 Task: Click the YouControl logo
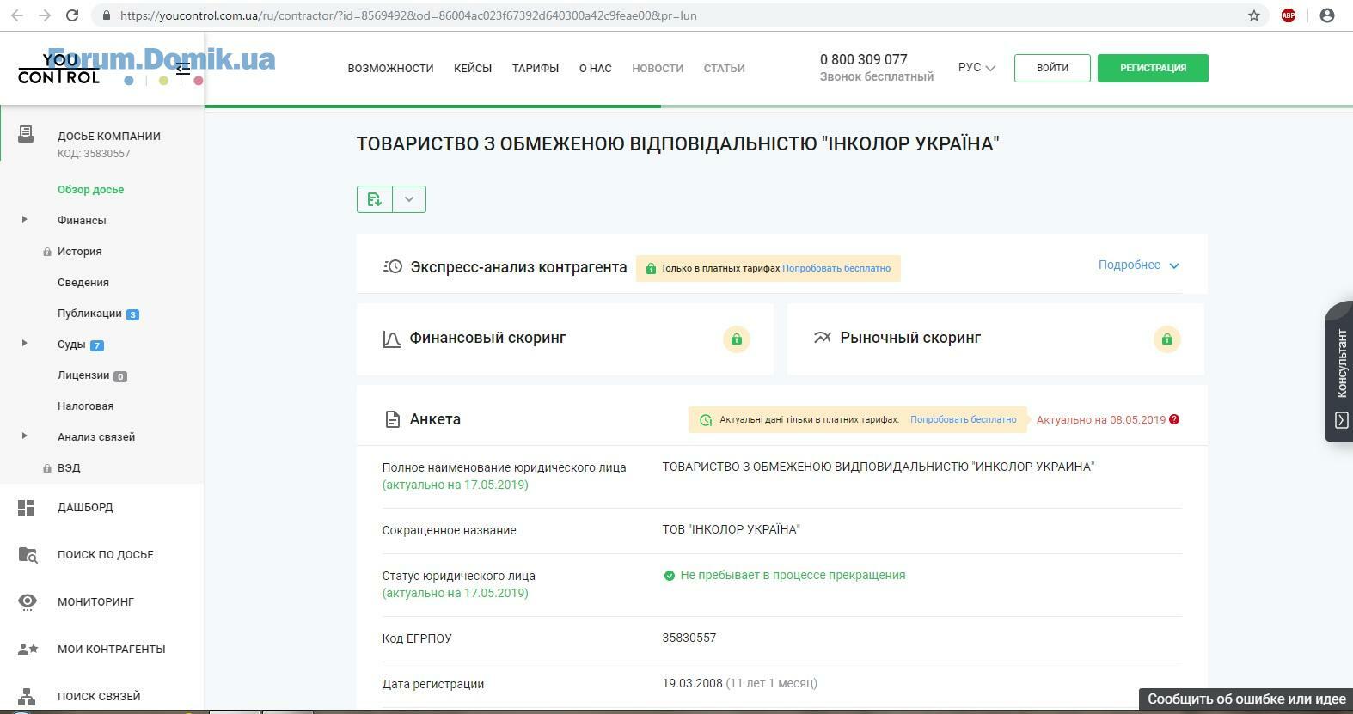[58, 69]
